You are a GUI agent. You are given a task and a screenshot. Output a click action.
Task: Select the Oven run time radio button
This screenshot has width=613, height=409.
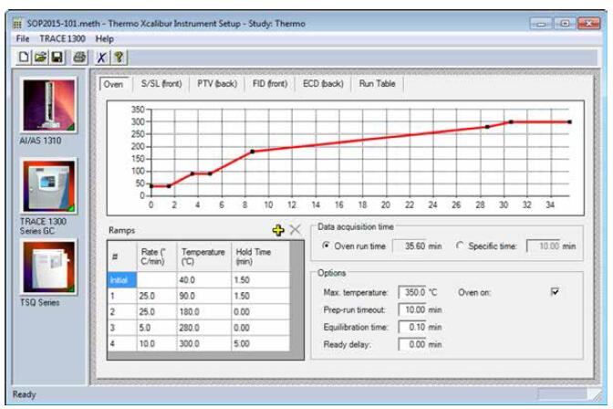coord(327,246)
